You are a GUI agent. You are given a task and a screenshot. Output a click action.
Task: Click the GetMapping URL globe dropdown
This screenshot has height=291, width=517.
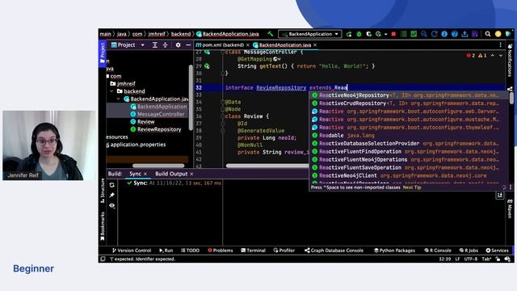click(x=277, y=59)
